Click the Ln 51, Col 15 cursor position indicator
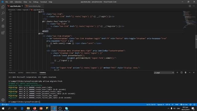 coord(151,105)
